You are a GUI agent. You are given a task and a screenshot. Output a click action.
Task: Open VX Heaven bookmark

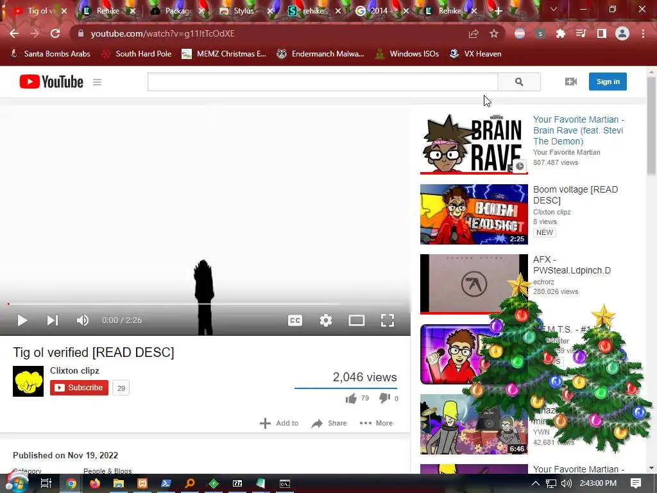coord(475,54)
